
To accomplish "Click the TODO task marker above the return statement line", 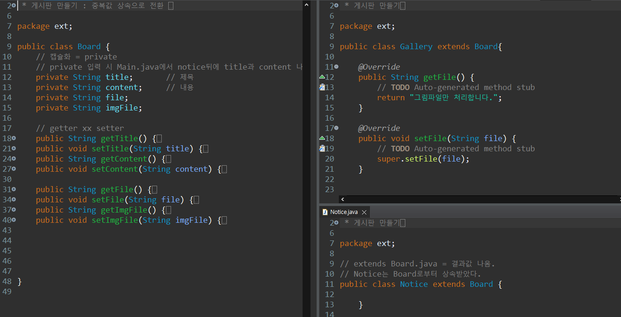I will (x=322, y=87).
